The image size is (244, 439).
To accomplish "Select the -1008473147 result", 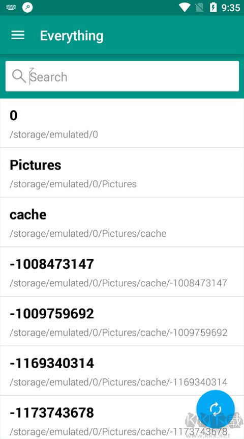I will [x=122, y=272].
